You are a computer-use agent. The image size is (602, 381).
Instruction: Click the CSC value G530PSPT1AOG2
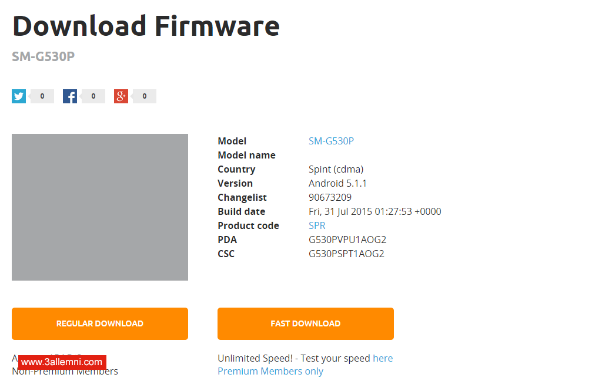coord(346,254)
